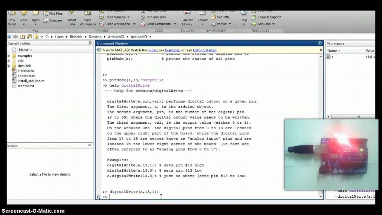This screenshot has width=382, height=215.
Task: Open the Getting Started link
Action: (205, 50)
